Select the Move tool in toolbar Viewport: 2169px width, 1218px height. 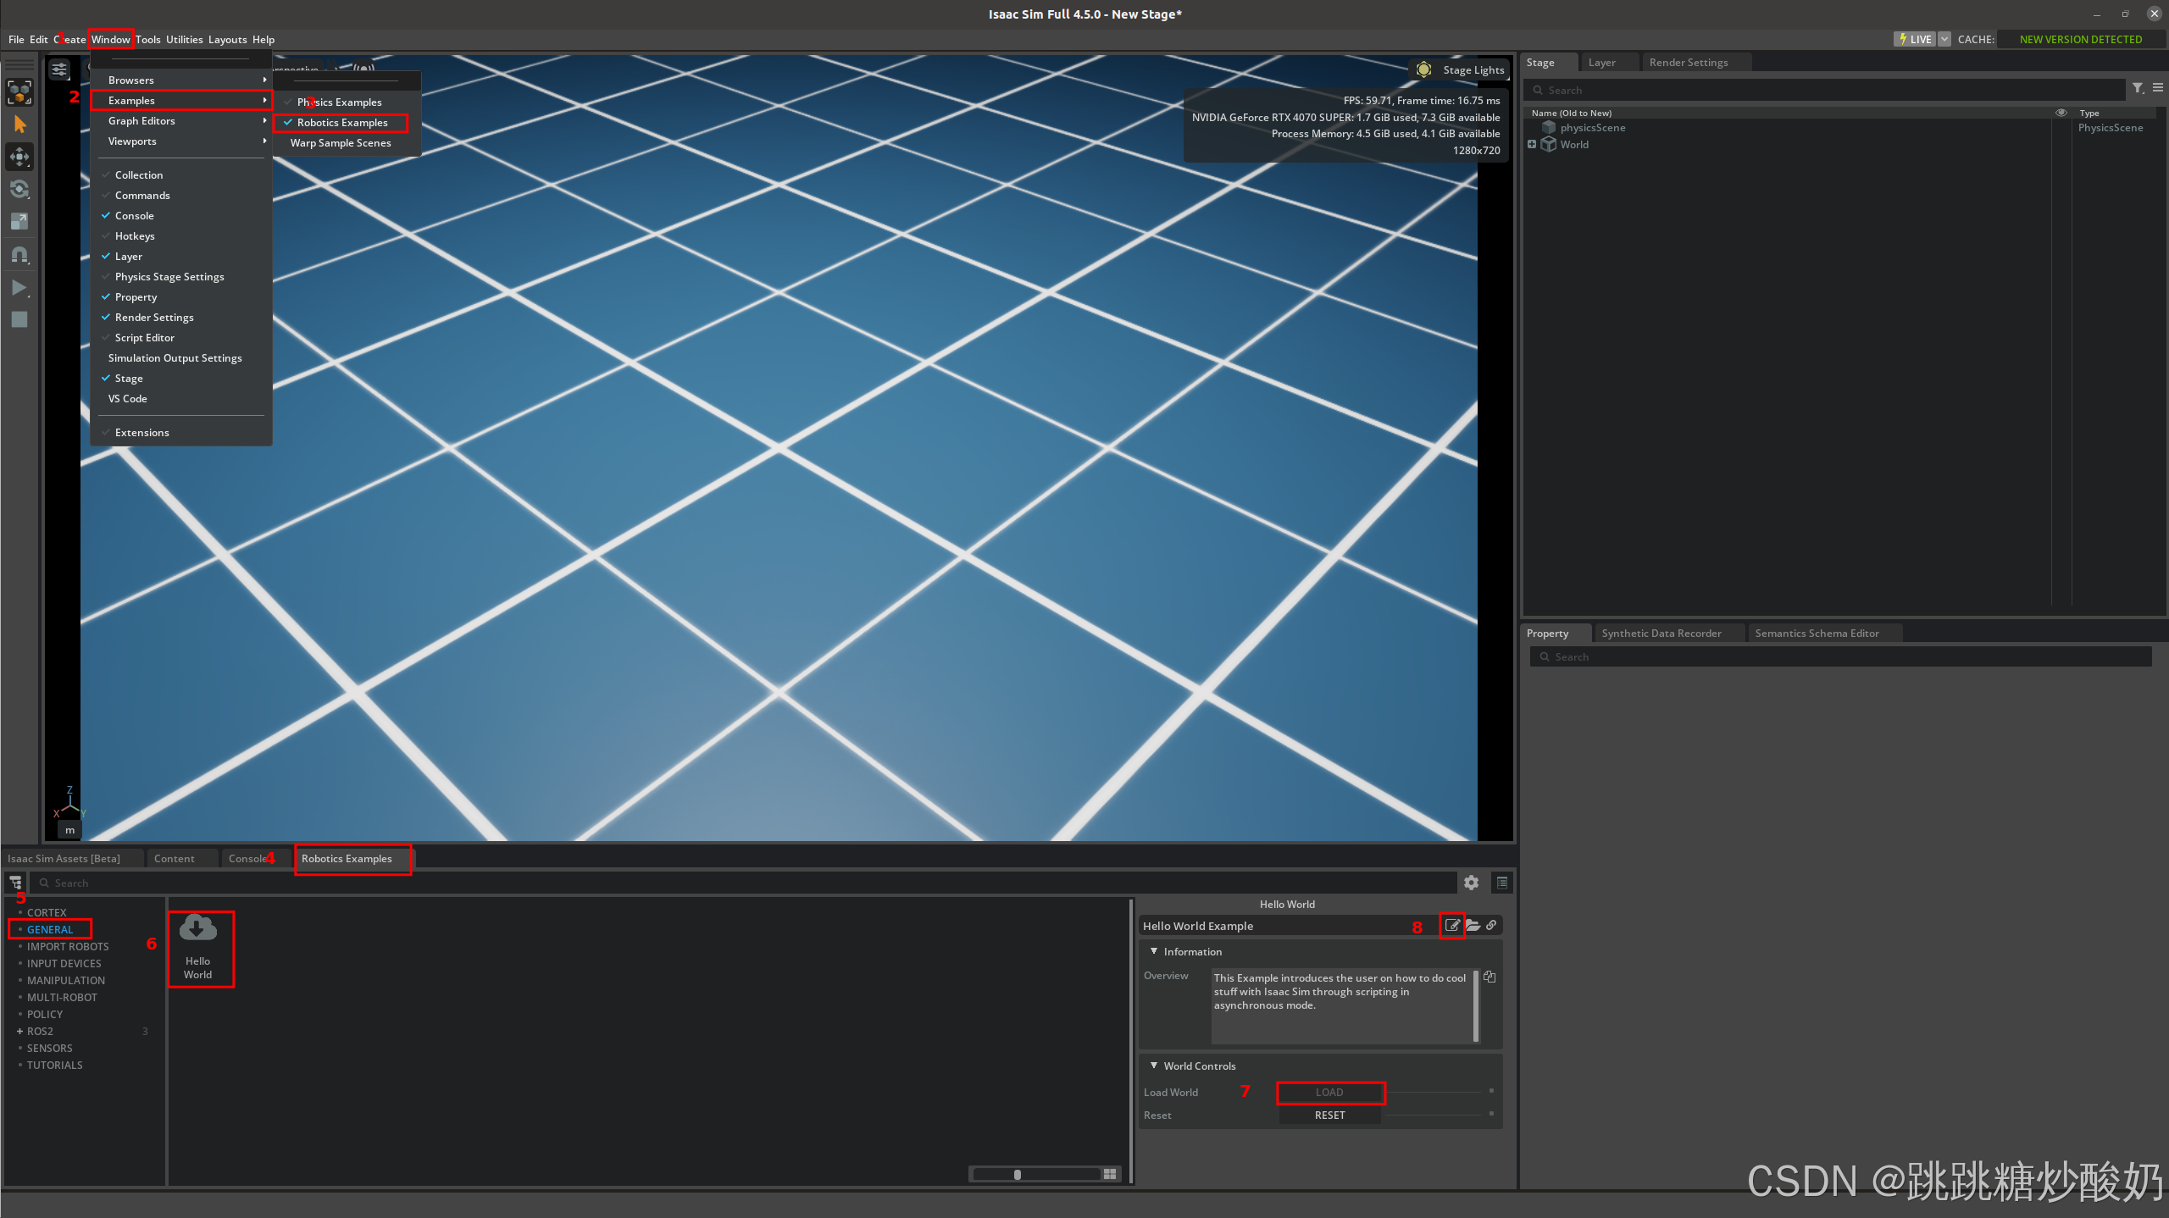coord(19,157)
